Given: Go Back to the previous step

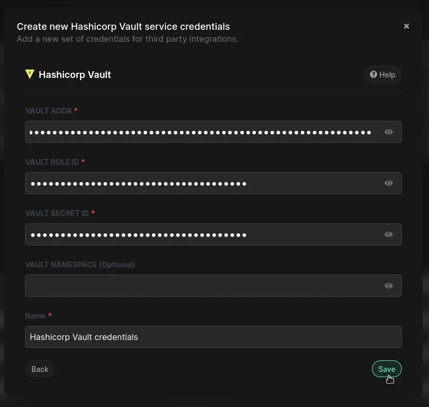Looking at the screenshot, I should click(40, 369).
